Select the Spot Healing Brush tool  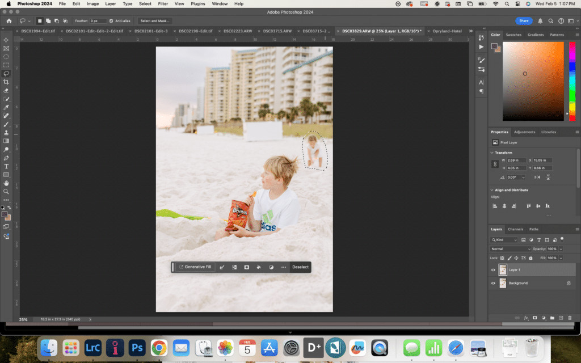click(6, 116)
